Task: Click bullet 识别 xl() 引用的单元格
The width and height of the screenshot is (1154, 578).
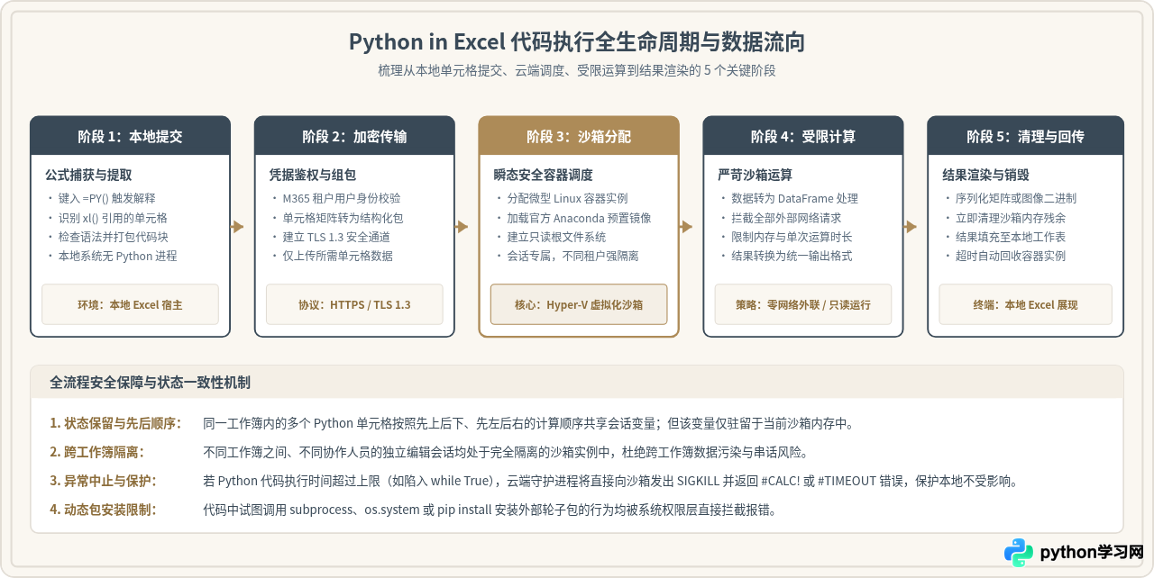Action: tap(113, 218)
